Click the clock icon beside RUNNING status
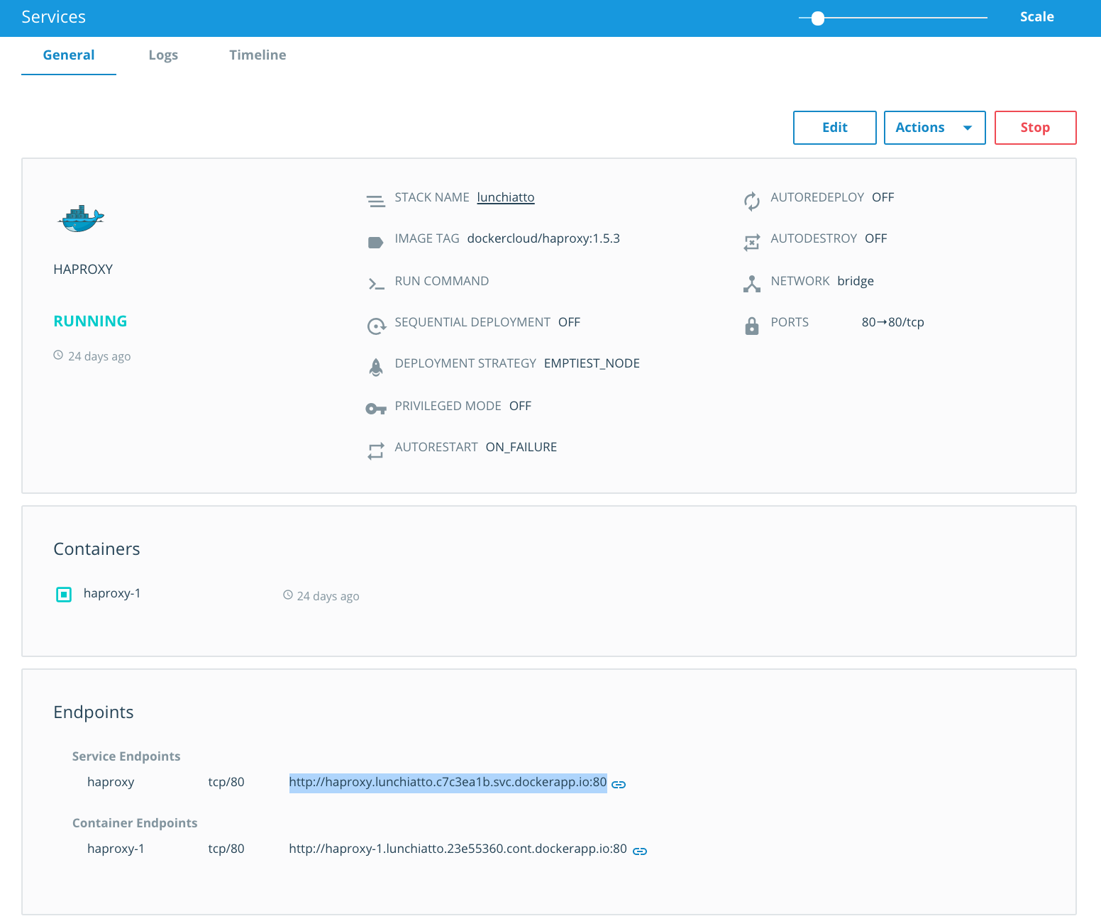 pyautogui.click(x=58, y=355)
